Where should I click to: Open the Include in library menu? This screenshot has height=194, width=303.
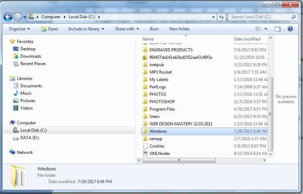[86, 29]
